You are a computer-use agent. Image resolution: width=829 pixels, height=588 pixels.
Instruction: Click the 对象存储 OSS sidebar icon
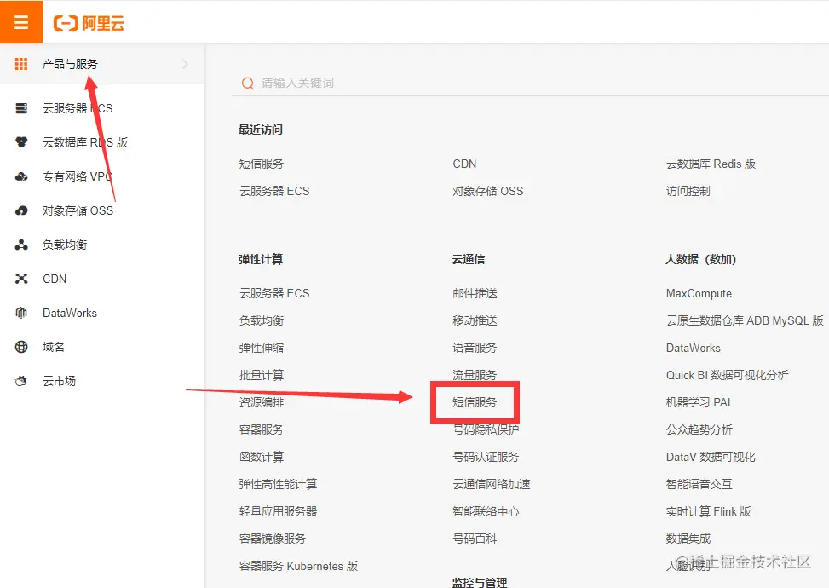coord(21,210)
